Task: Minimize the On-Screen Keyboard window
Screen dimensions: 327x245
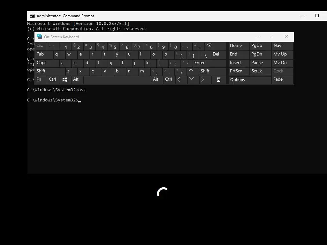Action: pos(257,37)
